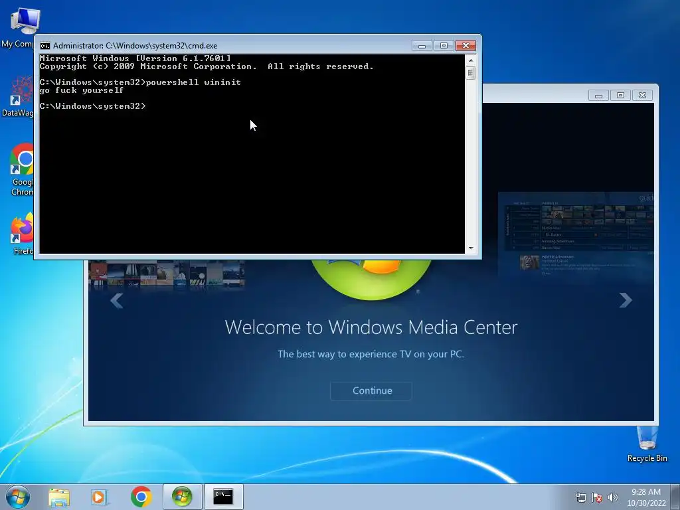The height and width of the screenshot is (510, 680).
Task: Open the cmd window system menu icon
Action: tap(44, 46)
